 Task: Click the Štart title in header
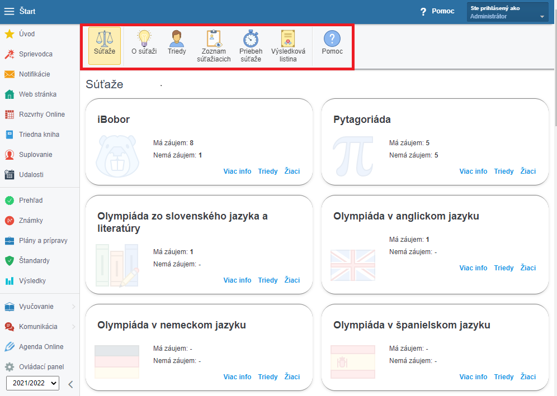point(27,11)
